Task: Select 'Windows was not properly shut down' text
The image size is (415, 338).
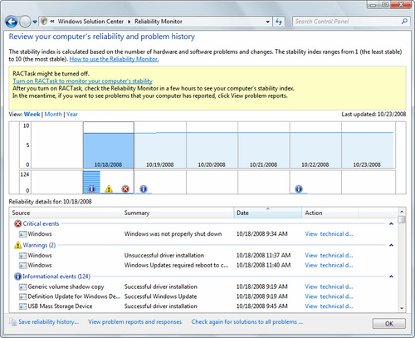Action: (173, 234)
